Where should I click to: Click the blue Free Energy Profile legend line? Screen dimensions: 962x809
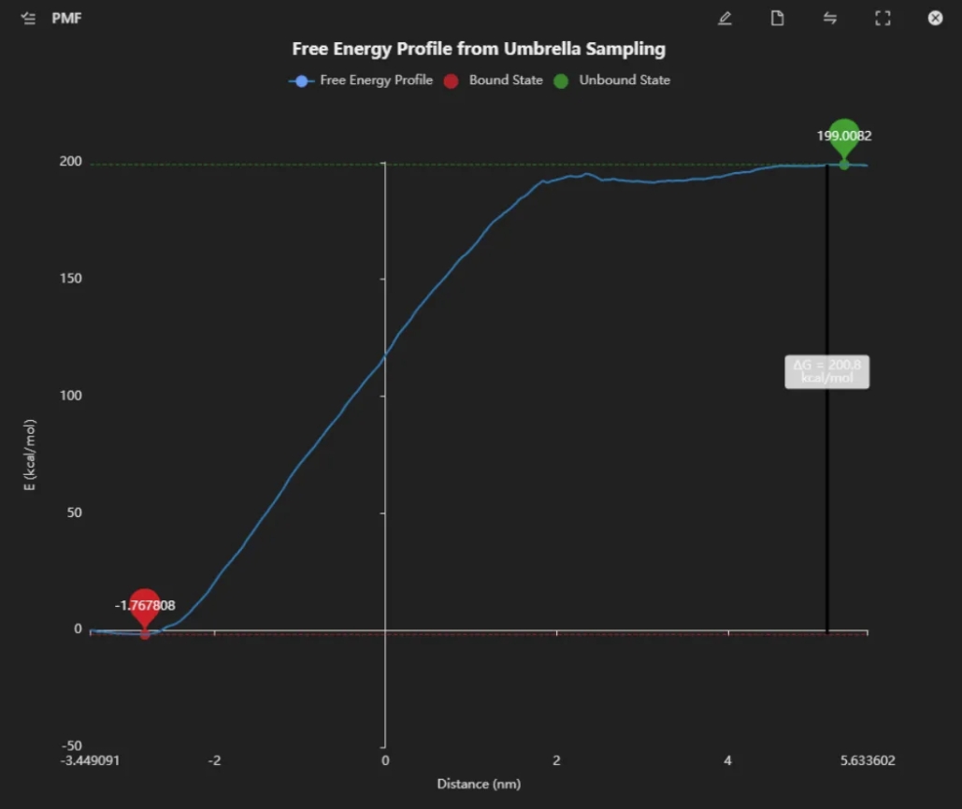pyautogui.click(x=300, y=81)
